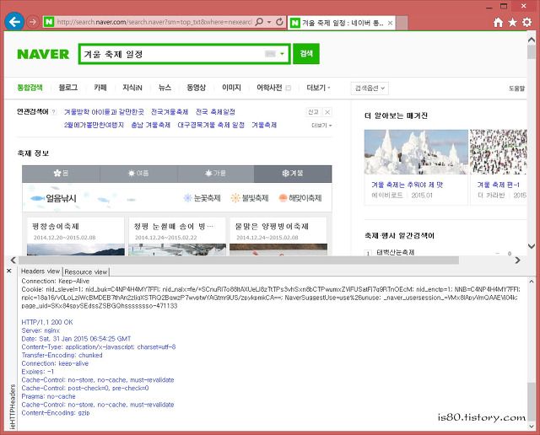
Task: Click the new-window icon beside 어학사전
Action: coord(289,89)
